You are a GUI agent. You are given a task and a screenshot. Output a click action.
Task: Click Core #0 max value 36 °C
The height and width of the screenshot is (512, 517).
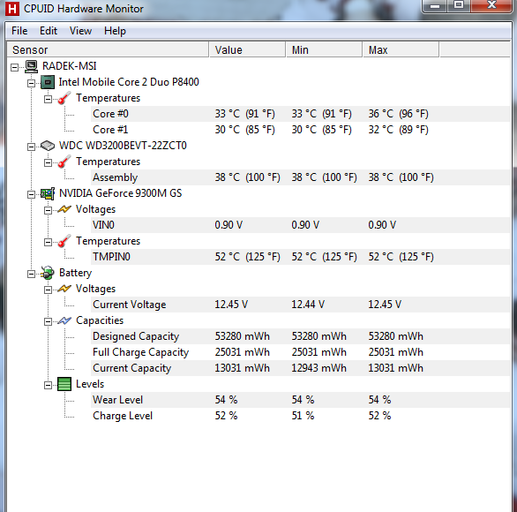398,114
